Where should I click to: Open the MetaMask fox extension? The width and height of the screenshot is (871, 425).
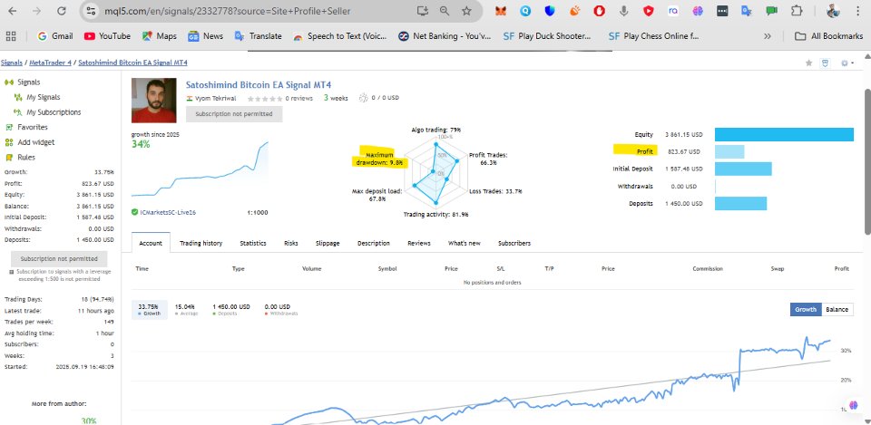tap(501, 11)
